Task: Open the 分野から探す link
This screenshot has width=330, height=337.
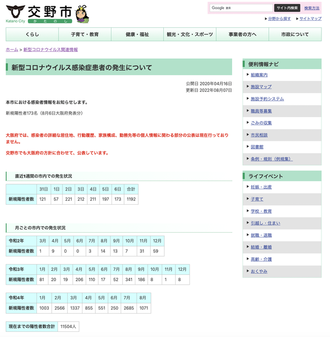Action: pyautogui.click(x=279, y=19)
